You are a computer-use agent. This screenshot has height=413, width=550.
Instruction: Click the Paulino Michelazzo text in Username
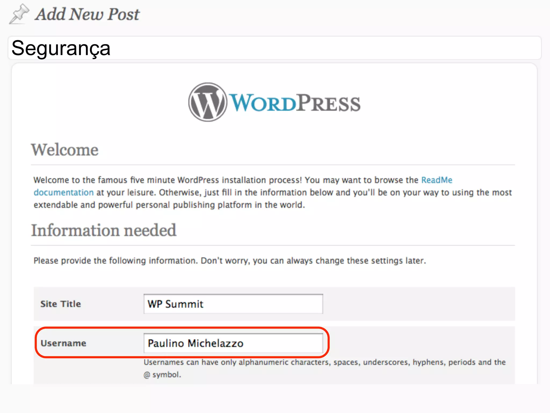click(x=196, y=343)
